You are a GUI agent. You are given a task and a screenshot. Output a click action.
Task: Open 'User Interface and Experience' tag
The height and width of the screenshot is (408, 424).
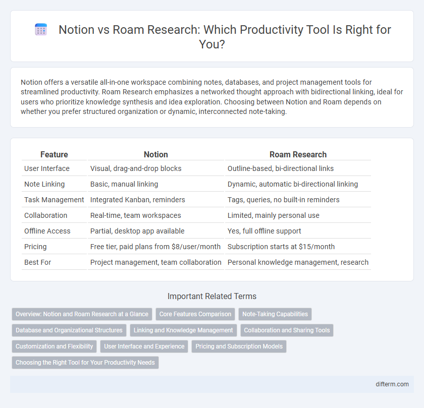point(144,346)
